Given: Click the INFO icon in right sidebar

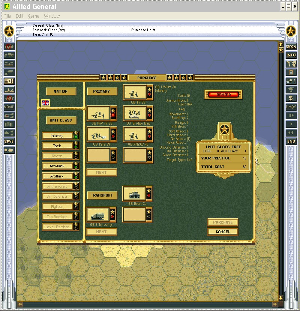Looking at the screenshot, I should coord(291,55).
